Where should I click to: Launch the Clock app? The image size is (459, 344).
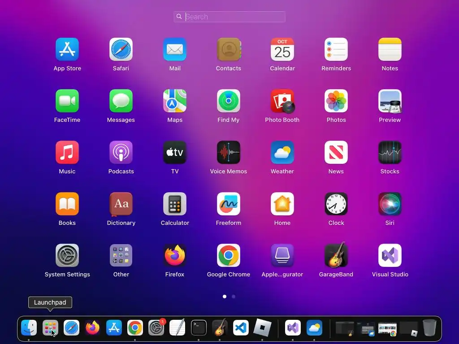pyautogui.click(x=336, y=204)
